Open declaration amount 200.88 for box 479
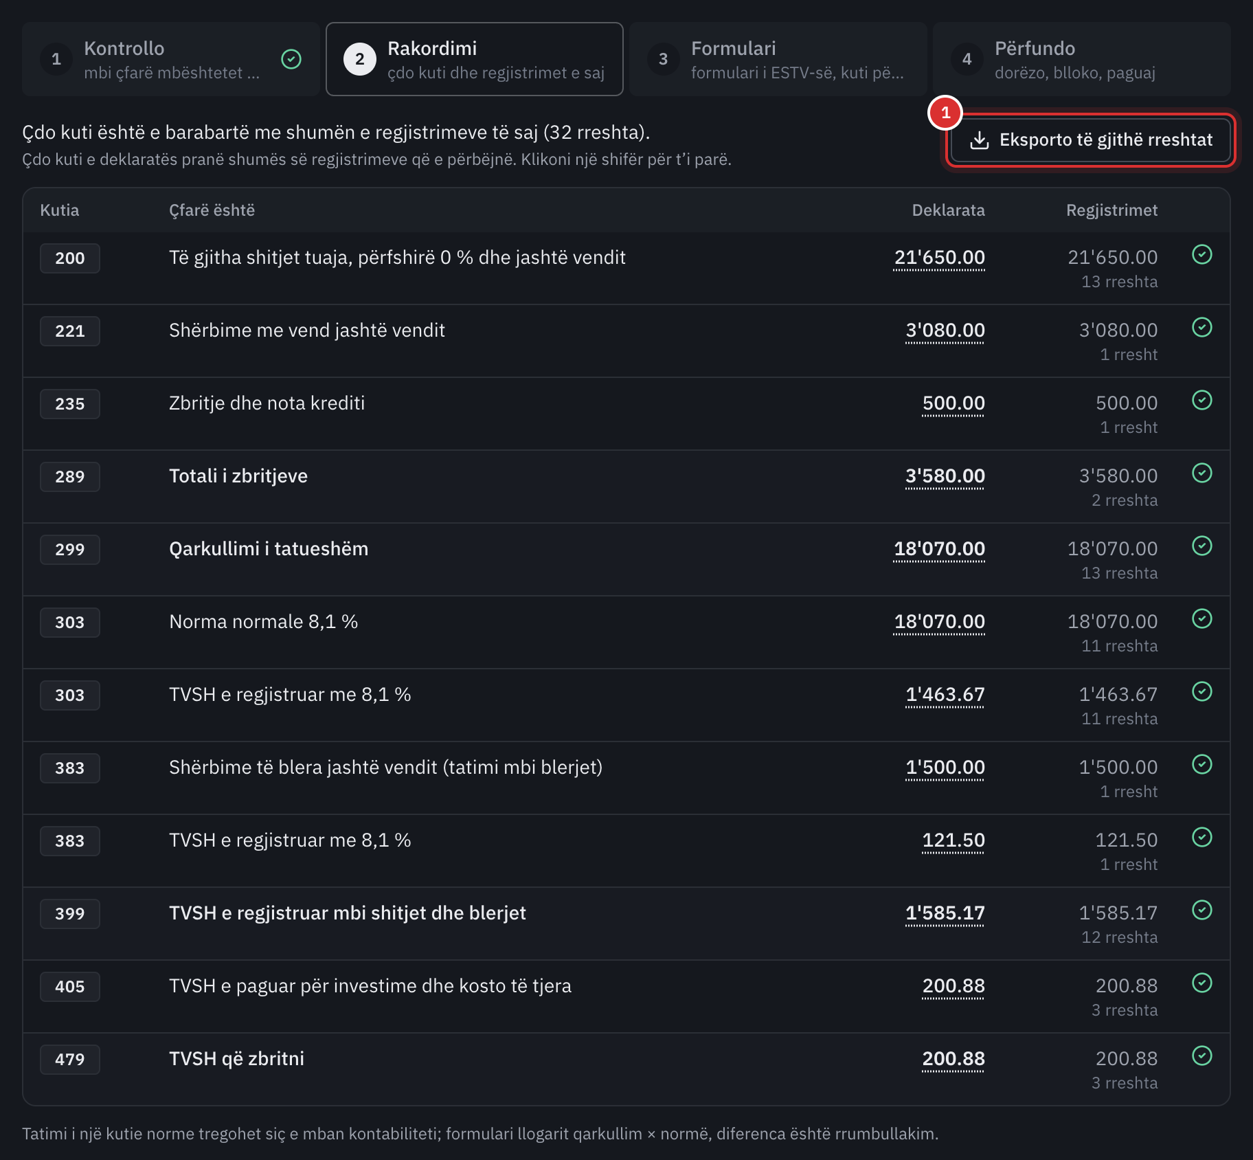Screen dimensions: 1253x1160 953,1059
